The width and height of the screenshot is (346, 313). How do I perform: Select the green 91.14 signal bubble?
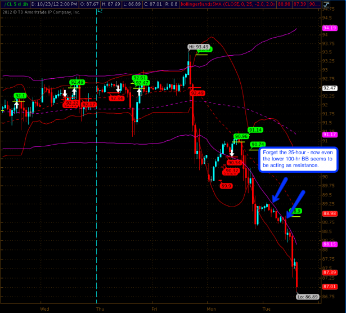click(x=255, y=129)
